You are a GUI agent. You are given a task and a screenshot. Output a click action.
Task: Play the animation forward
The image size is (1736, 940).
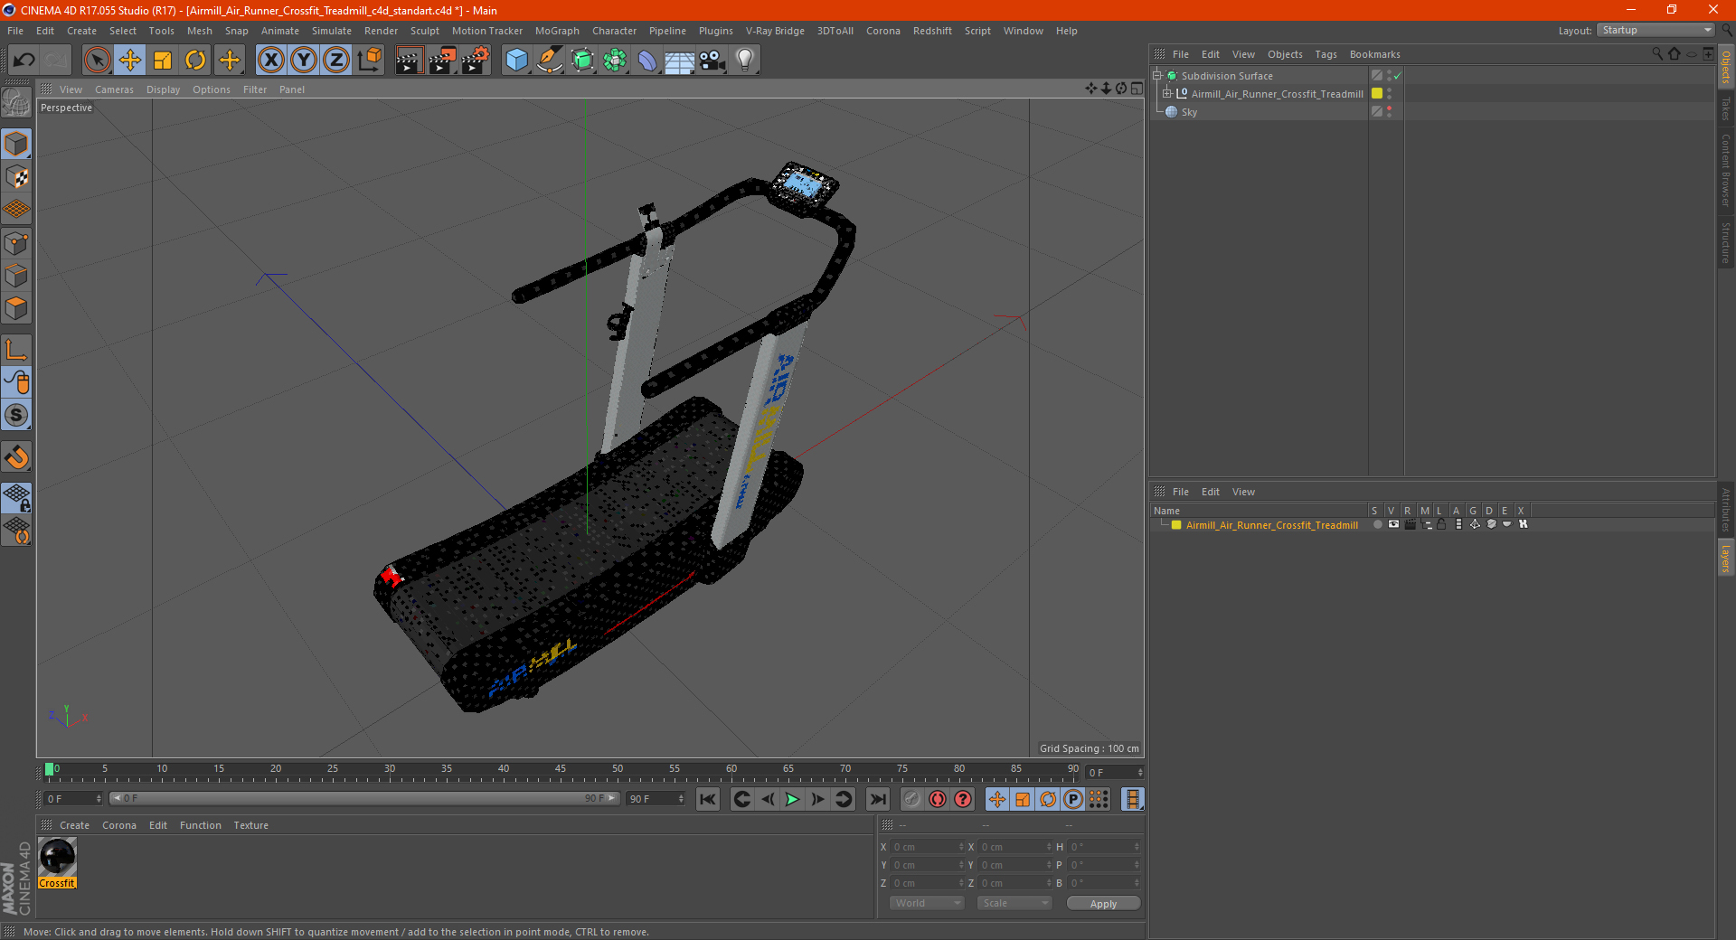792,799
